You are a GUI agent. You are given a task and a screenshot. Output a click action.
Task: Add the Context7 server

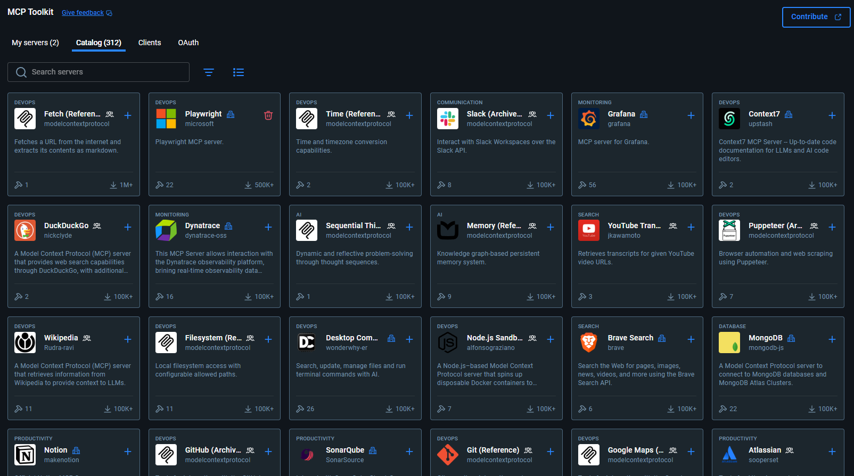(832, 115)
